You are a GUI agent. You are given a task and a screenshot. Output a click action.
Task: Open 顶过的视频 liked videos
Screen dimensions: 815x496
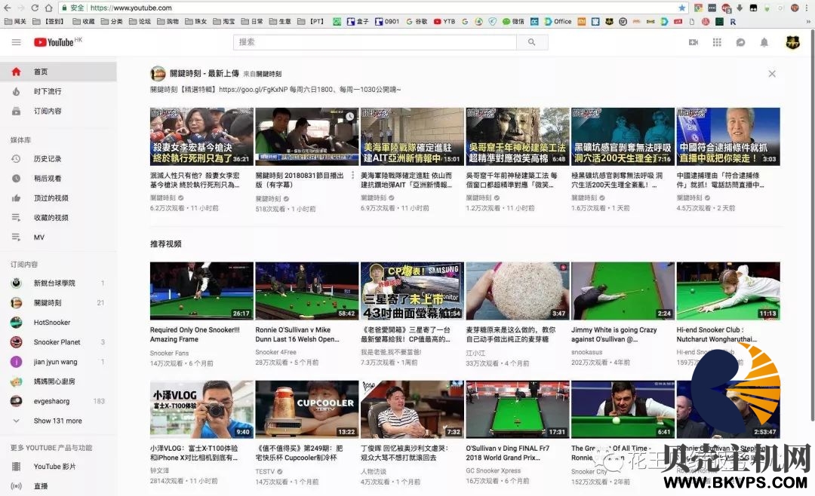[58, 198]
